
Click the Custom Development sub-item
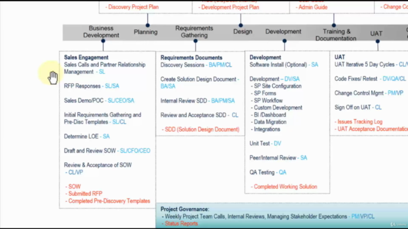point(277,108)
